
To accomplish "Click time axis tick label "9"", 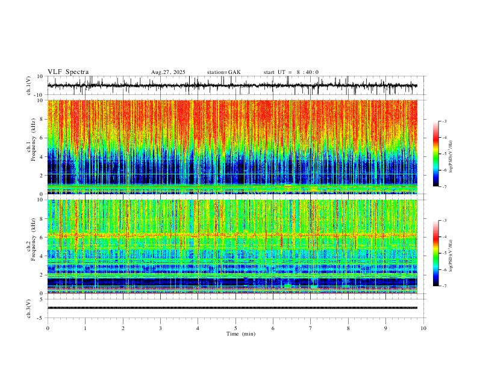I will 385,328.
